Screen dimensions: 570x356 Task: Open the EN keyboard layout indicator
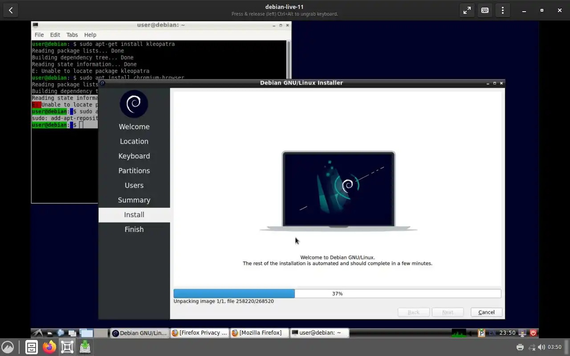click(493, 333)
